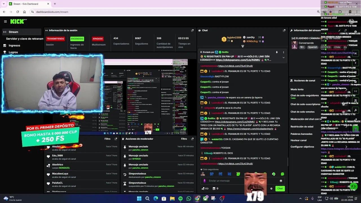Open a new browser tab
This screenshot has height=203, width=361.
click(x=55, y=4)
